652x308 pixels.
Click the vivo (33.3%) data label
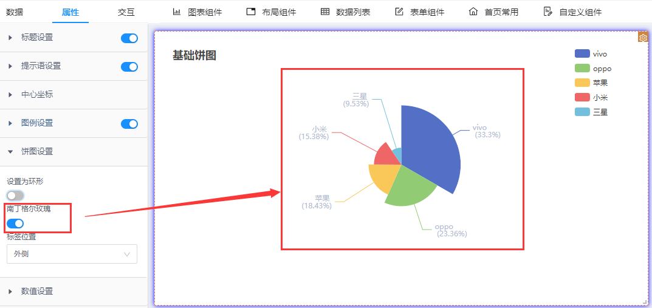coord(487,131)
